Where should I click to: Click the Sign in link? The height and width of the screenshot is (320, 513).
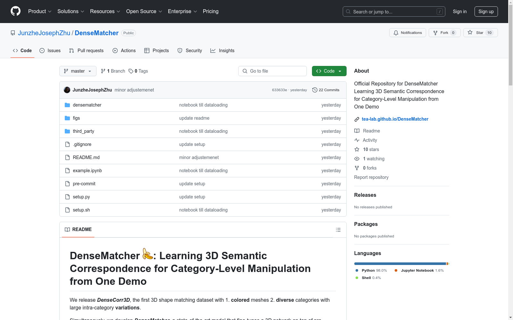460,12
